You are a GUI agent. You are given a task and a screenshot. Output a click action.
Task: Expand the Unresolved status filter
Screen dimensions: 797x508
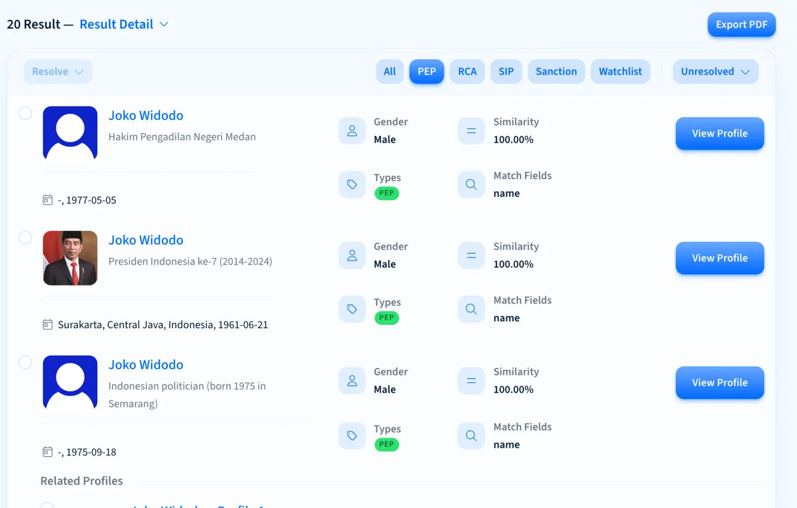[x=716, y=72]
